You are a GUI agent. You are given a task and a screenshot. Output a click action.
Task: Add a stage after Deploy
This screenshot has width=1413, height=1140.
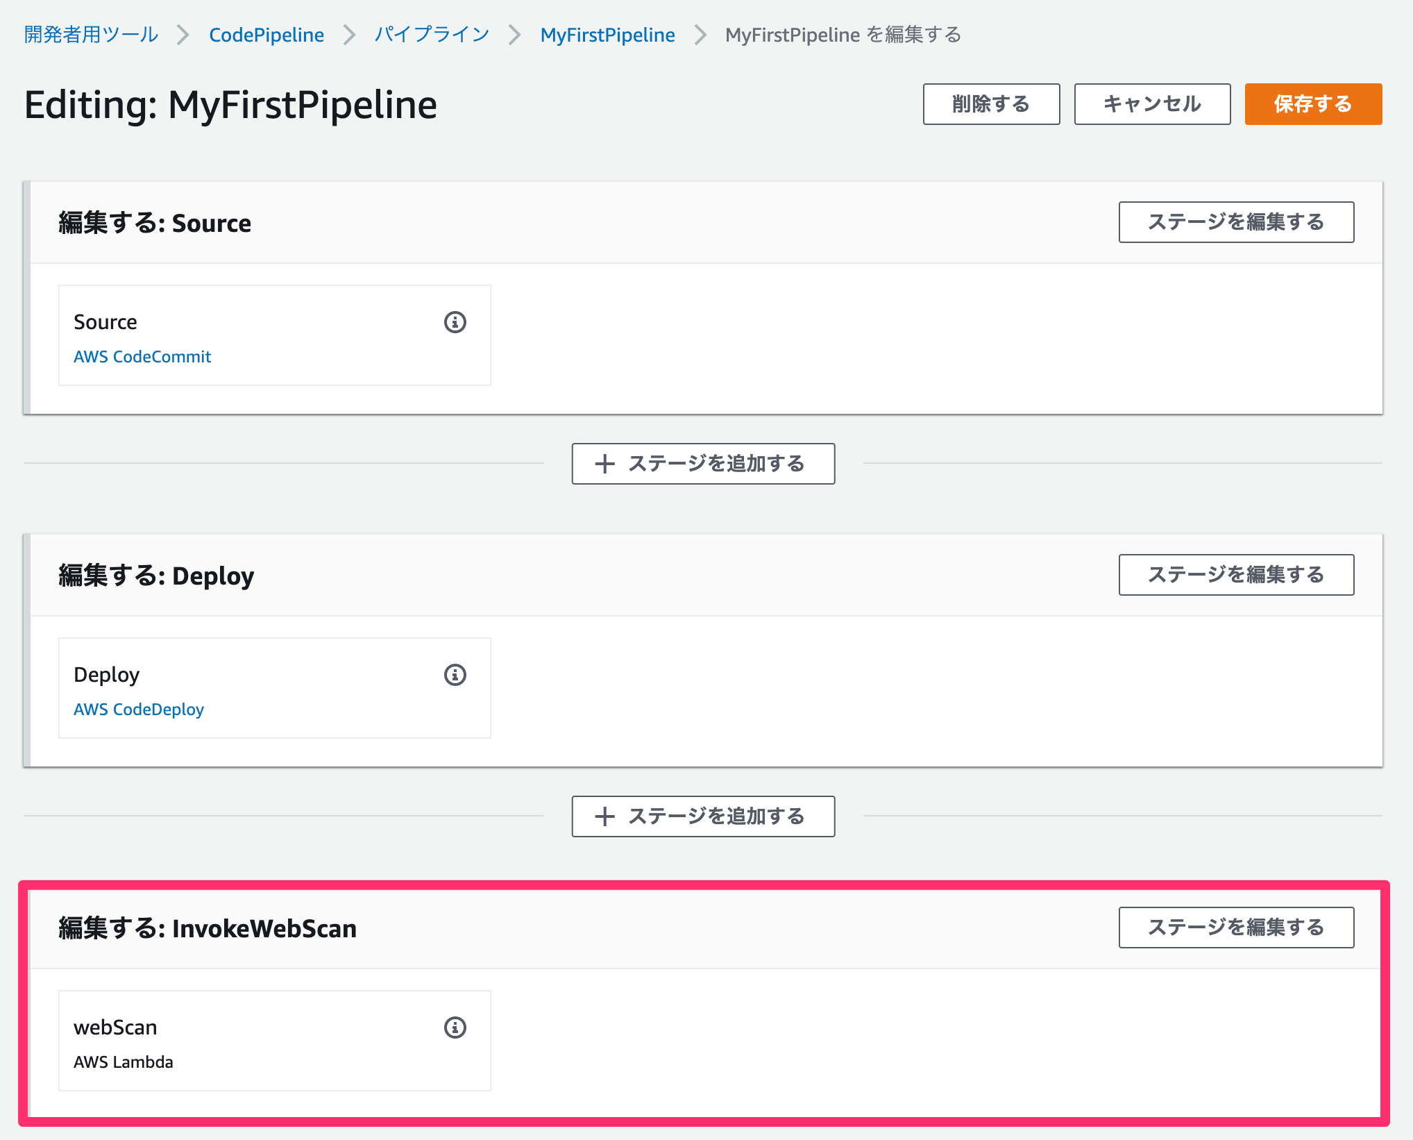point(702,816)
